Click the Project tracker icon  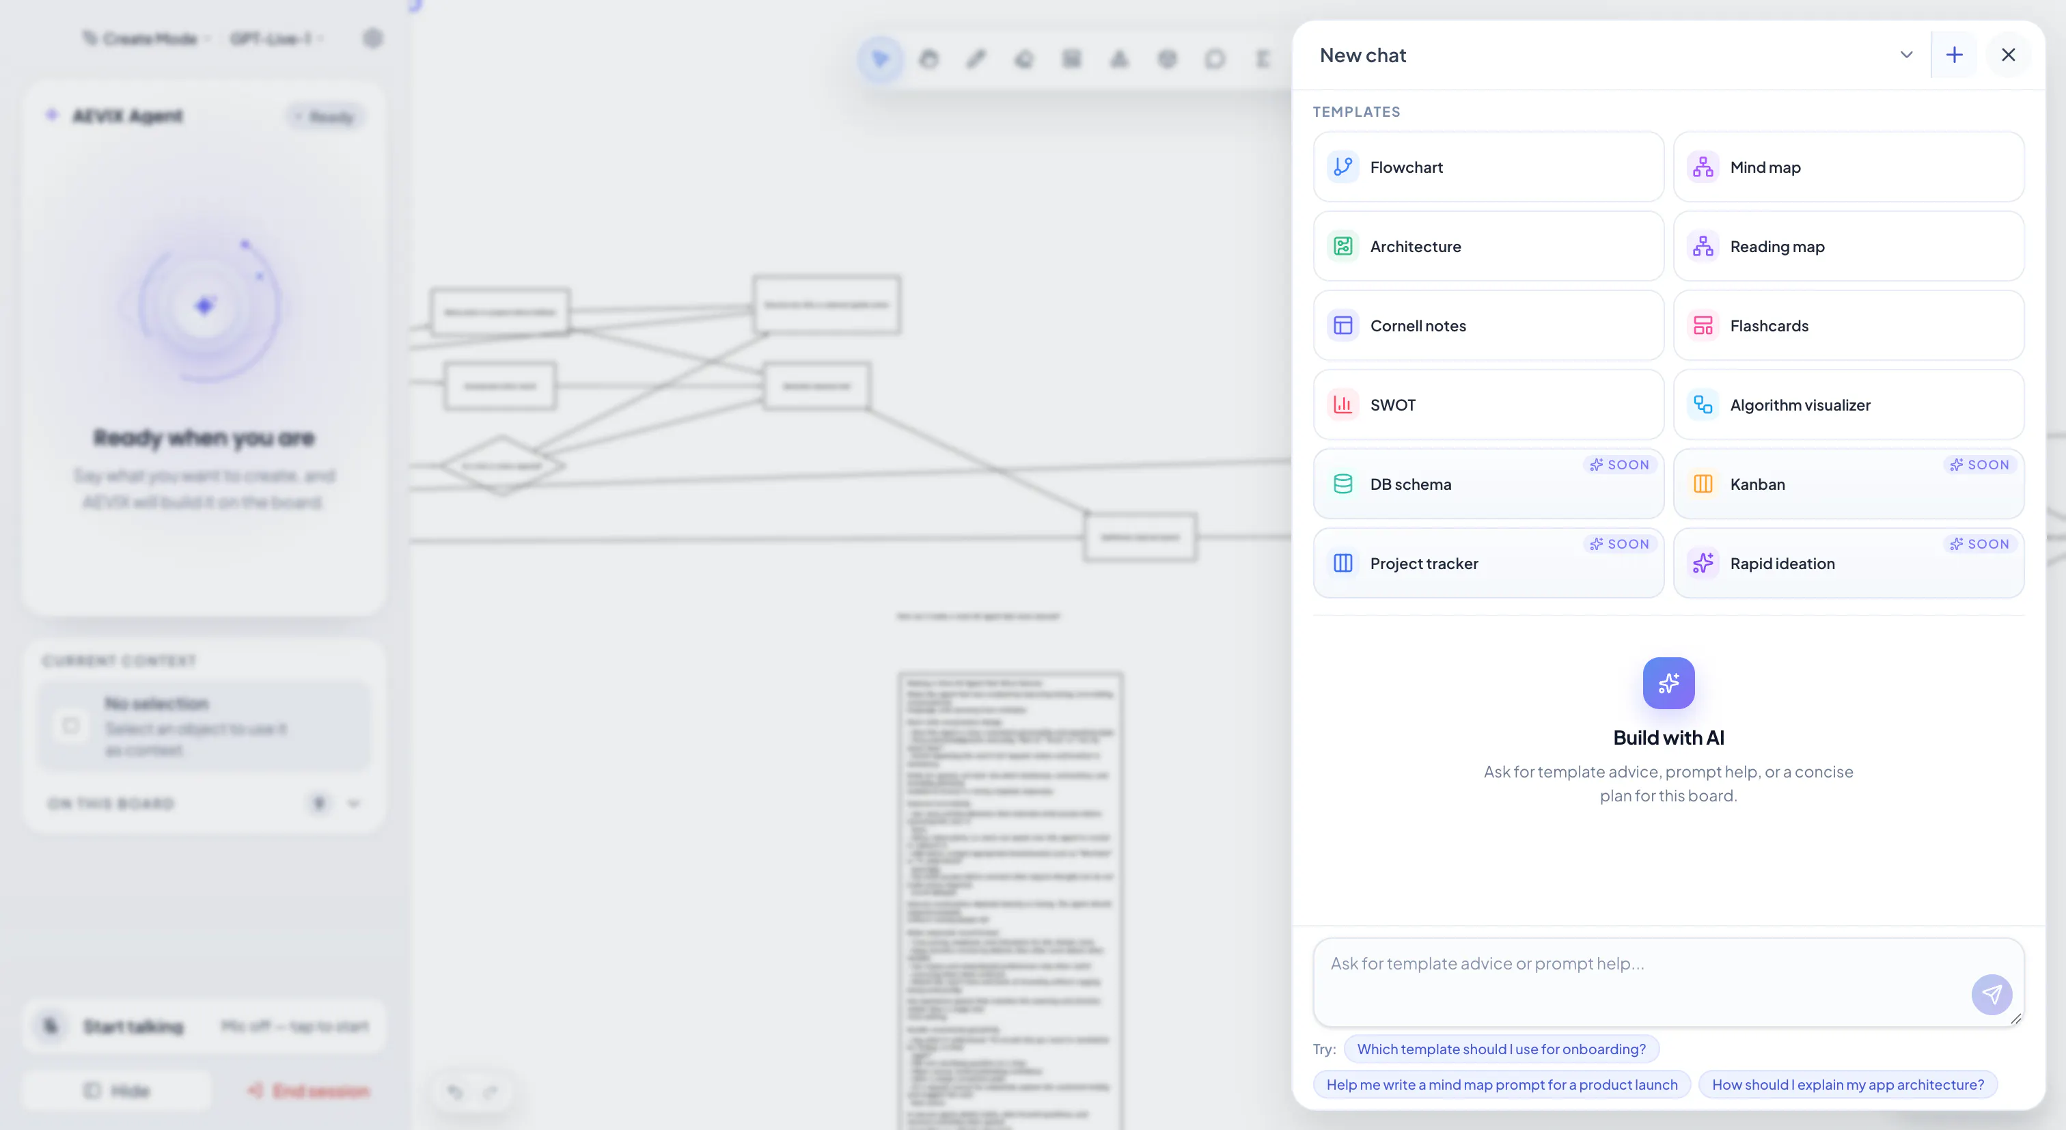coord(1342,564)
